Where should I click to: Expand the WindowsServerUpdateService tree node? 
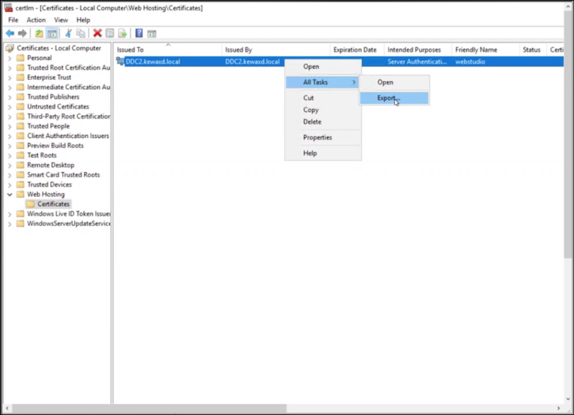point(9,223)
